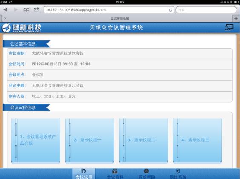Image resolution: width=240 pixels, height=179 pixels.
Task: Tap the browser back arrow
Action: click(x=6, y=10)
